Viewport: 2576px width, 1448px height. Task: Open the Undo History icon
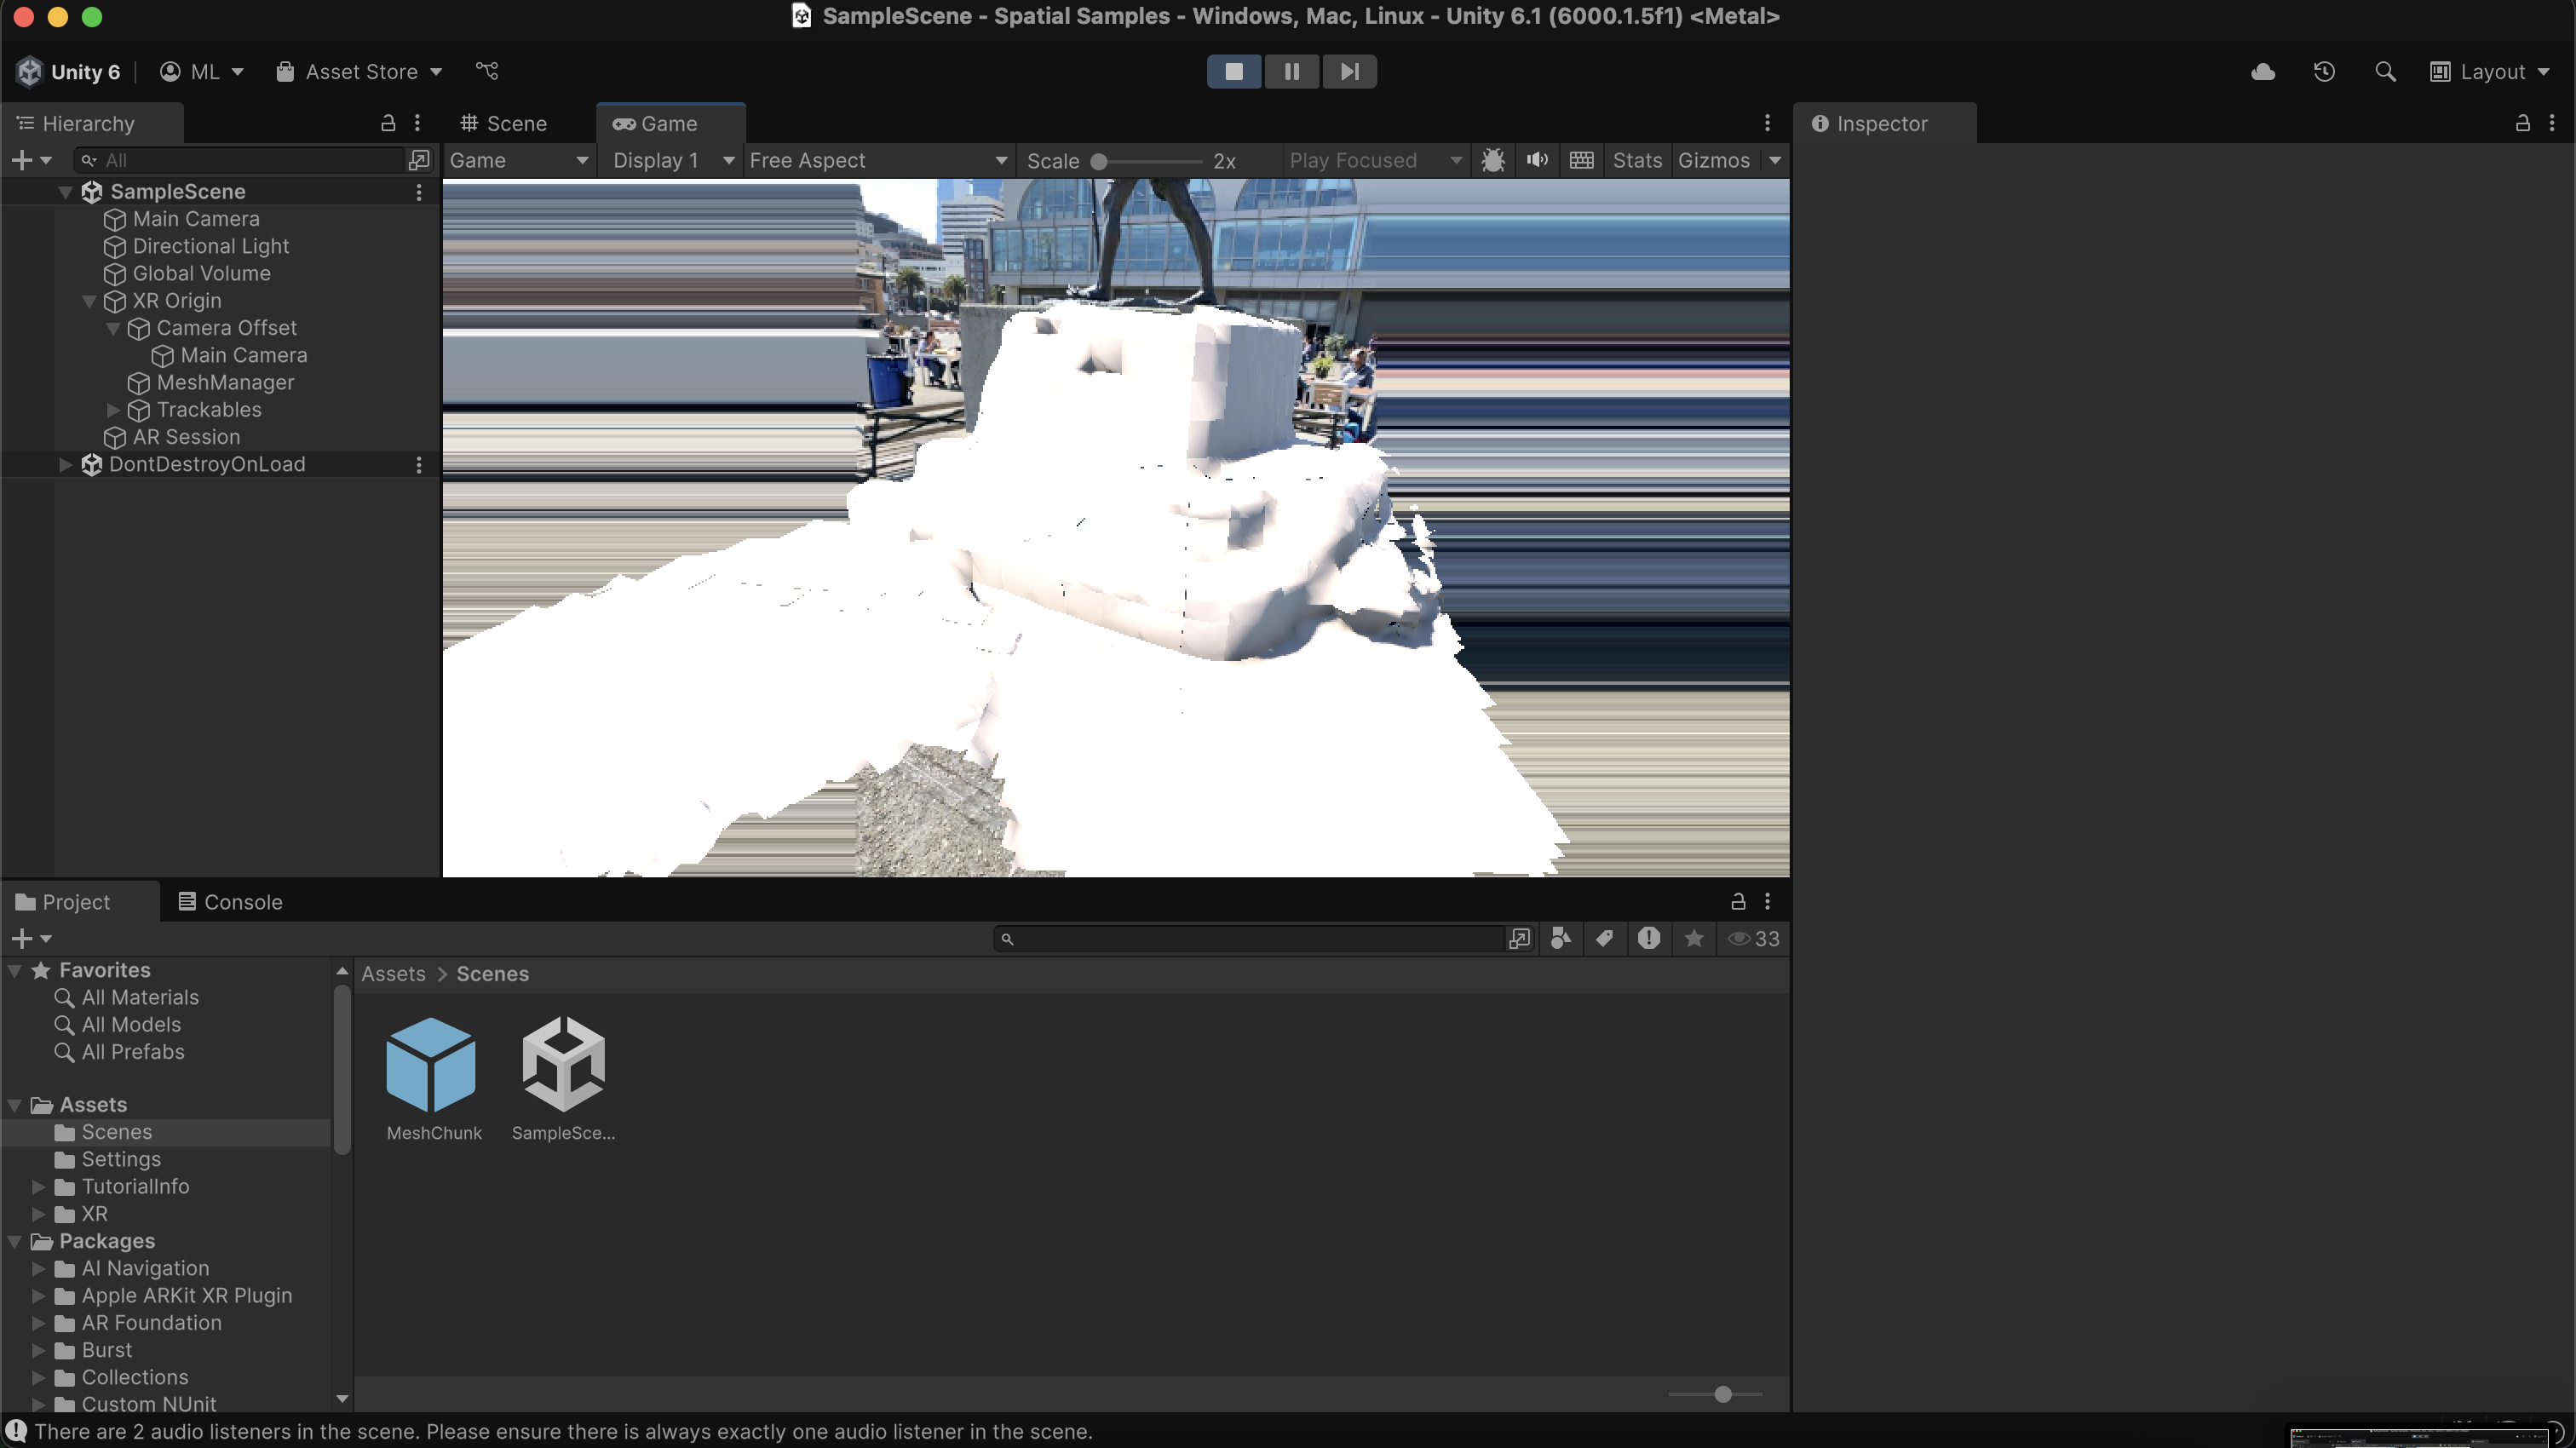pyautogui.click(x=2325, y=71)
